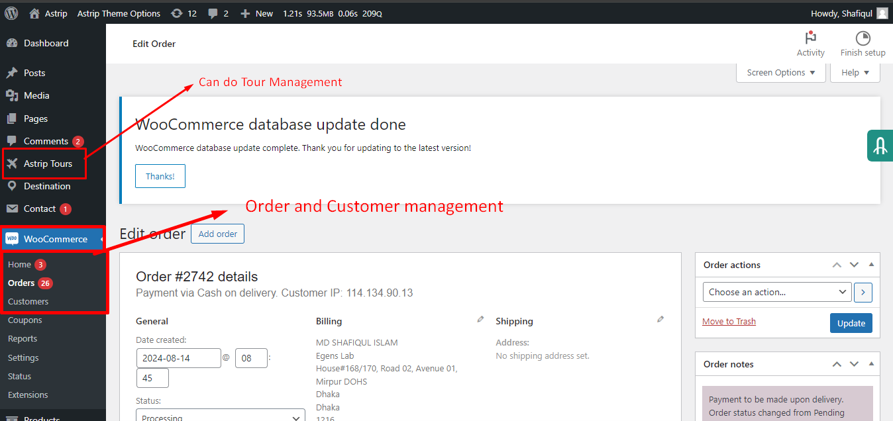Expand the Help dropdown tab

pyautogui.click(x=855, y=73)
